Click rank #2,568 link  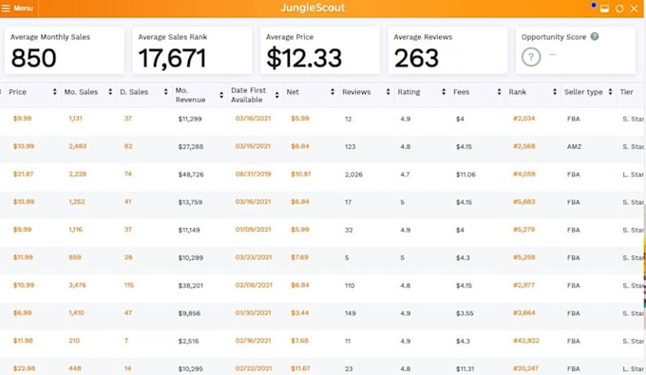[x=524, y=146]
